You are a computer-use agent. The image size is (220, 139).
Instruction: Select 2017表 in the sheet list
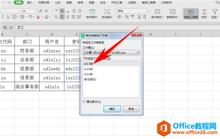[111, 64]
